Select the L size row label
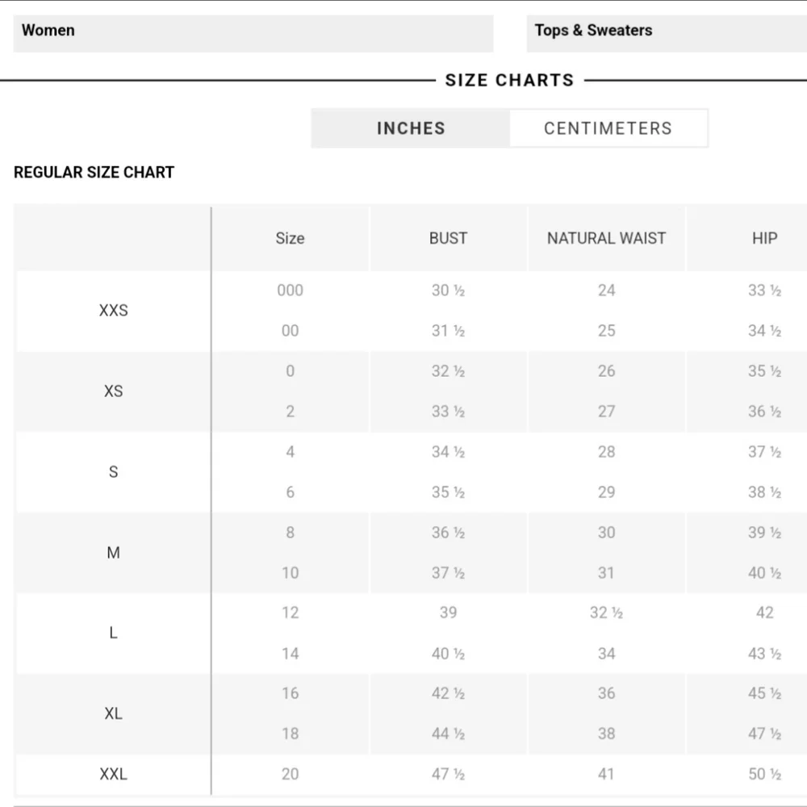807x807 pixels. click(113, 633)
